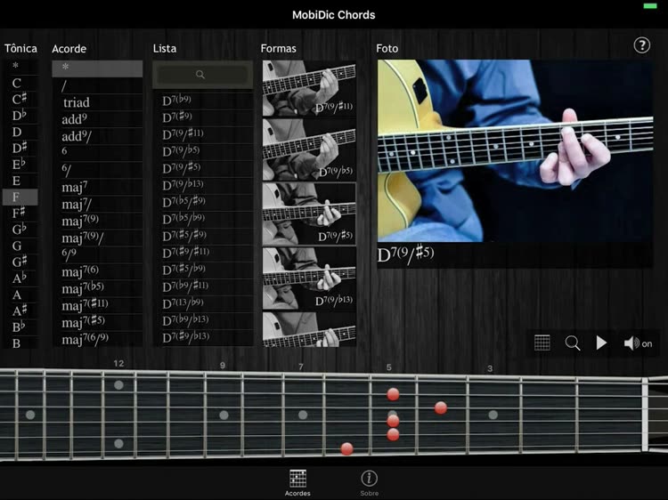Select the asterisk row in Acorde column
This screenshot has width=668, height=500.
pos(97,69)
